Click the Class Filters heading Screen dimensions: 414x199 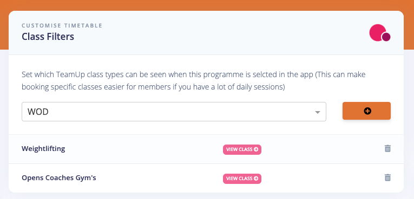[48, 37]
